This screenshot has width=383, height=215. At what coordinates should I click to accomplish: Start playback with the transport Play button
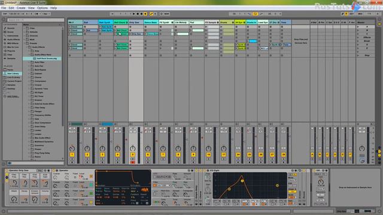(x=134, y=14)
